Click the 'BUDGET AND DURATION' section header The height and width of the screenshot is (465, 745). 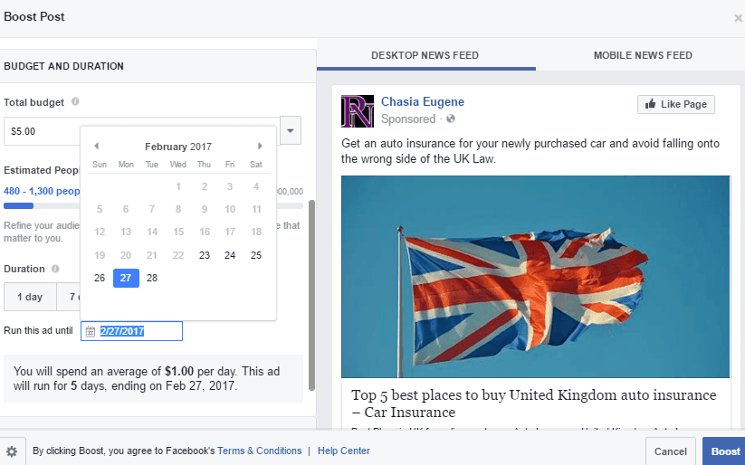pyautogui.click(x=63, y=66)
